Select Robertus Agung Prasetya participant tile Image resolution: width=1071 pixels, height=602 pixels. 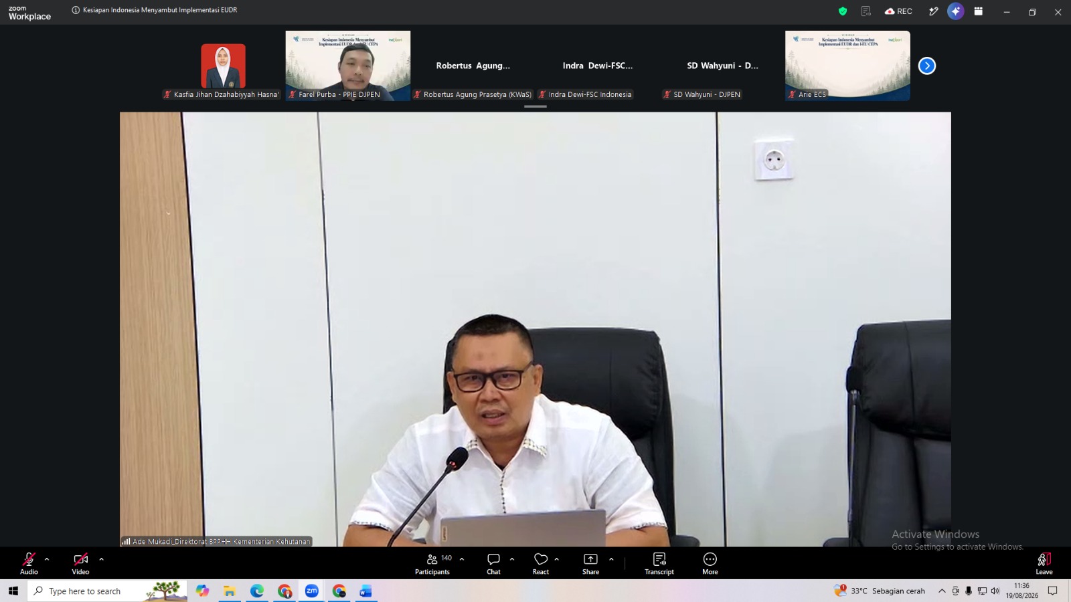473,66
